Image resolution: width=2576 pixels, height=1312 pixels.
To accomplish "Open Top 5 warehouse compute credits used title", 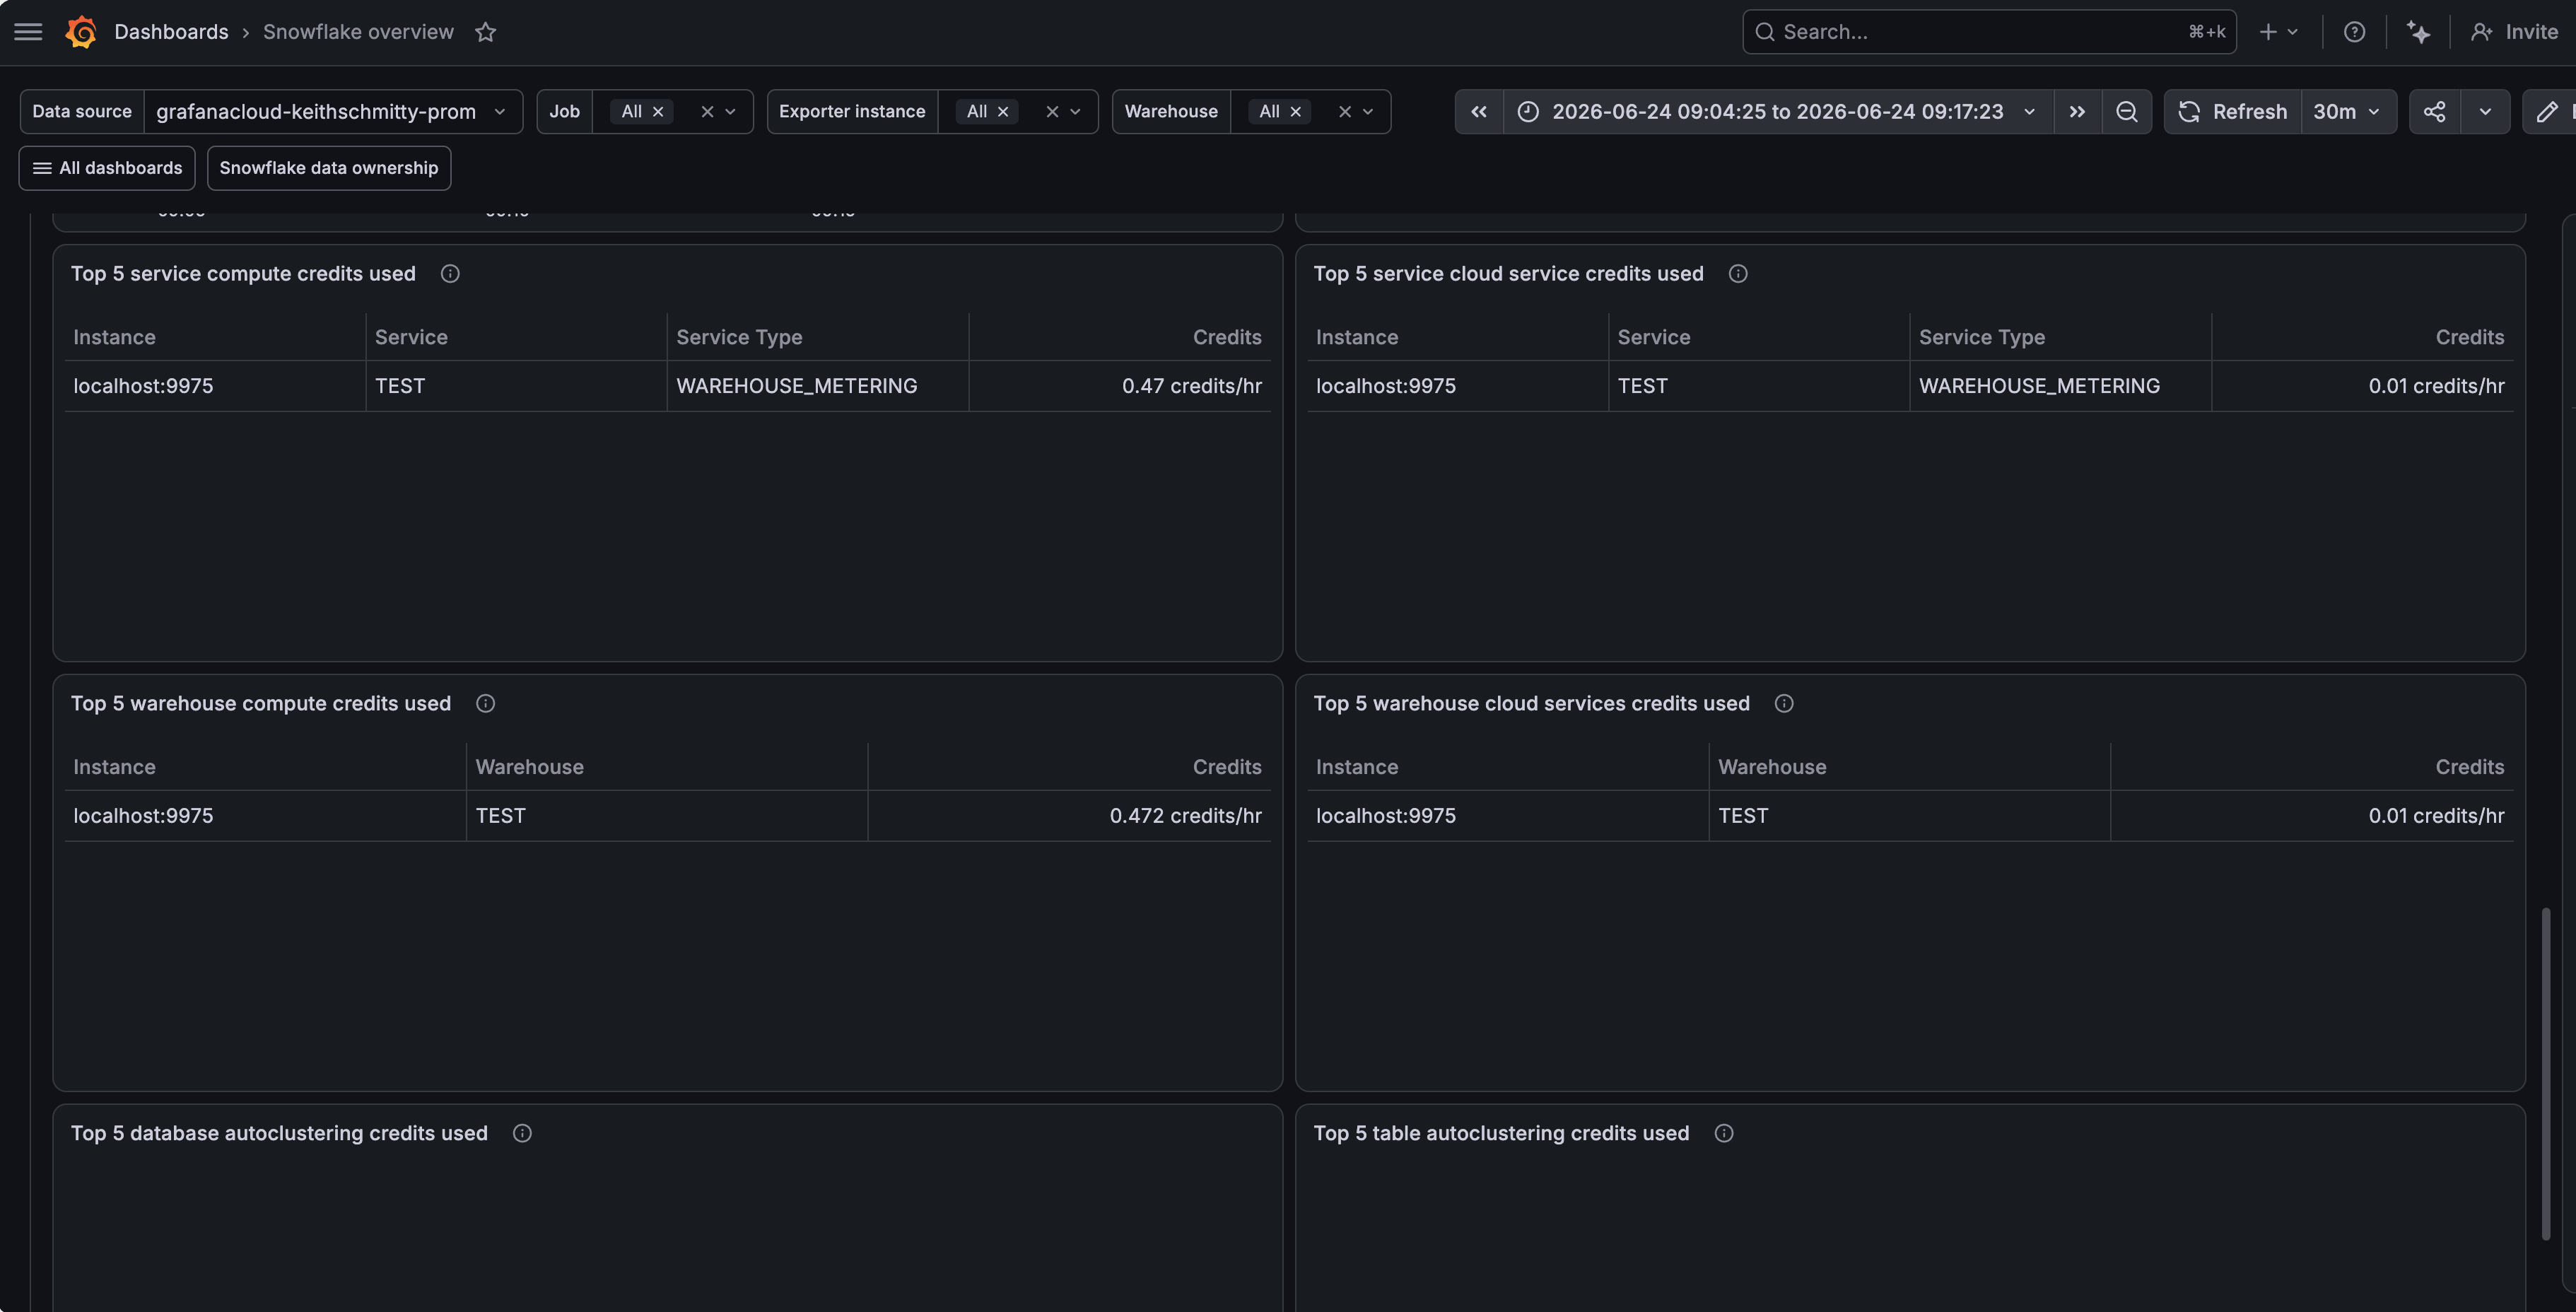I will 261,703.
